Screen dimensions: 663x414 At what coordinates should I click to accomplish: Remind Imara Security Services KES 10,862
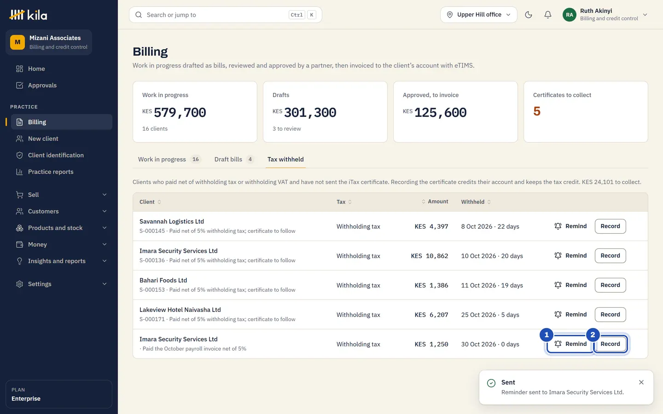570,256
